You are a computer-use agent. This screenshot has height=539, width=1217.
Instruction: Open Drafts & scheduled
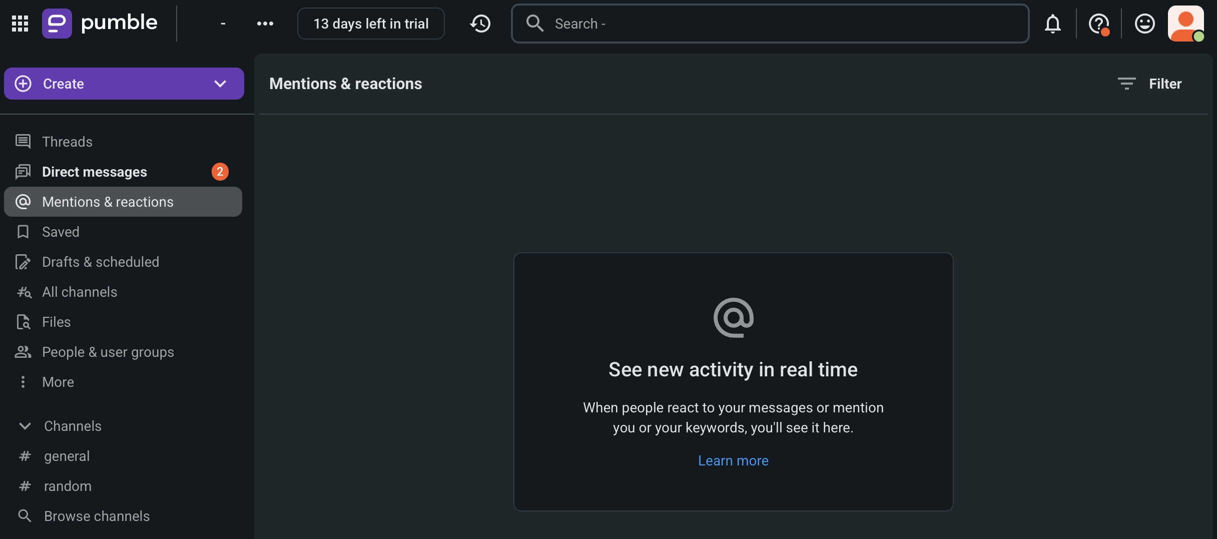pos(99,262)
